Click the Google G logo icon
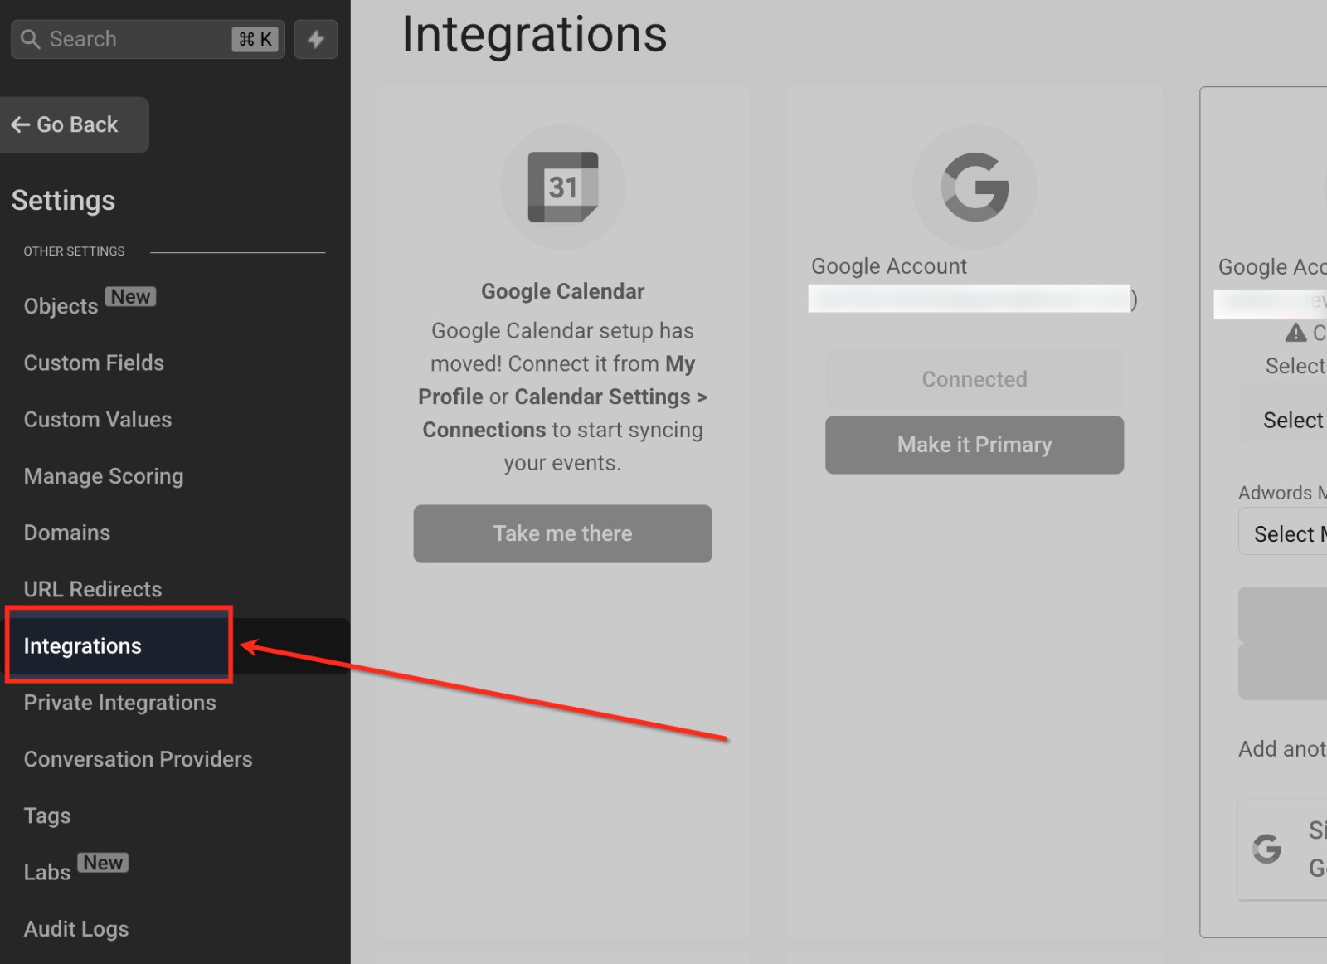Viewport: 1327px width, 964px height. 975,187
